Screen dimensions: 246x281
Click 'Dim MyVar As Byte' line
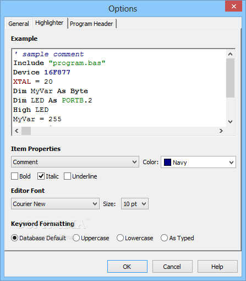click(51, 91)
